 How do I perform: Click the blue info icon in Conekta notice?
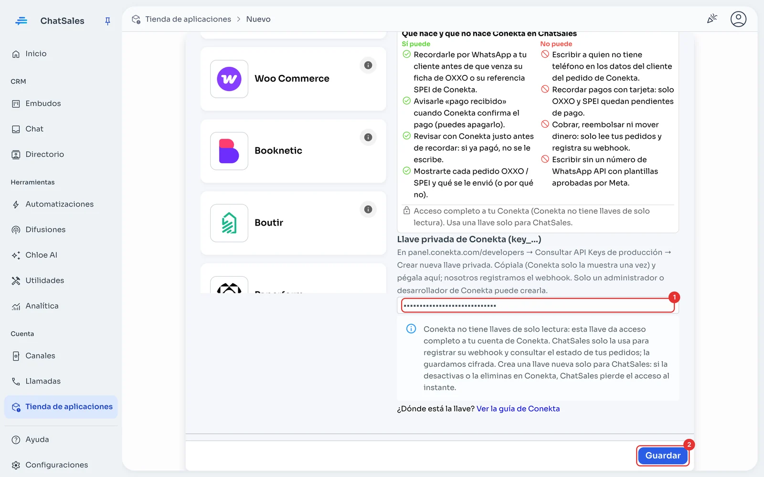click(x=411, y=329)
